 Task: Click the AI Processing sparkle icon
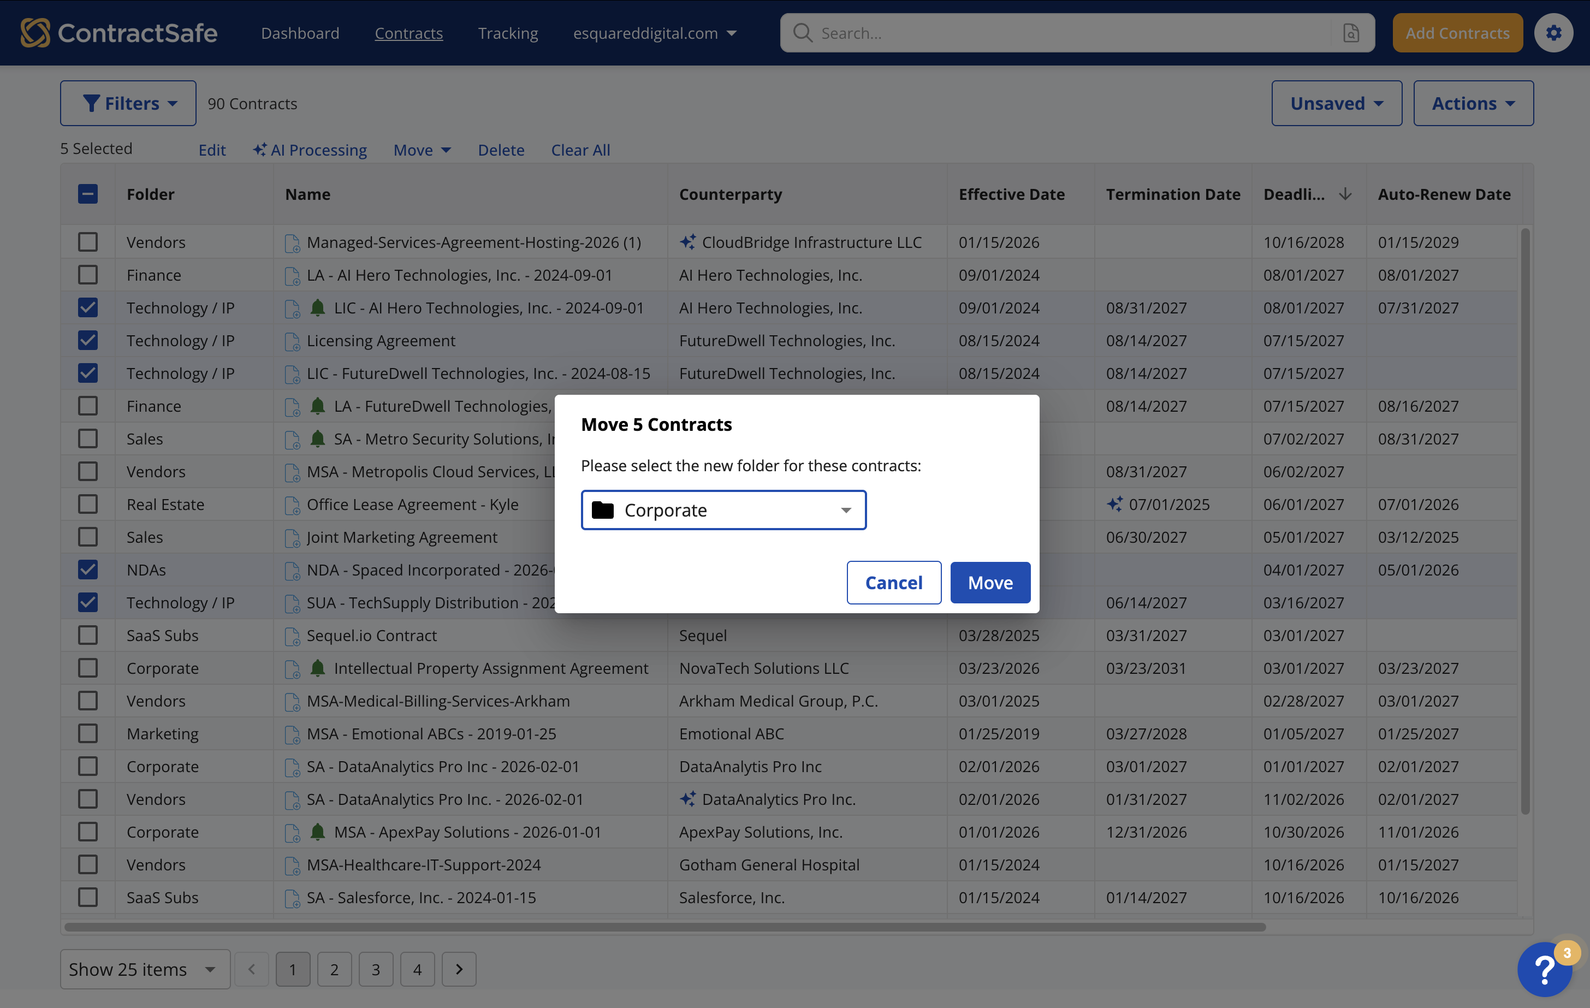tap(259, 149)
